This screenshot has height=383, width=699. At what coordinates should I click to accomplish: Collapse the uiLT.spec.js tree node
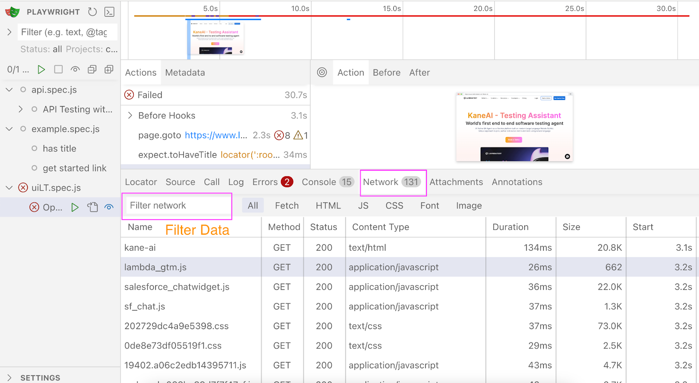click(9, 188)
